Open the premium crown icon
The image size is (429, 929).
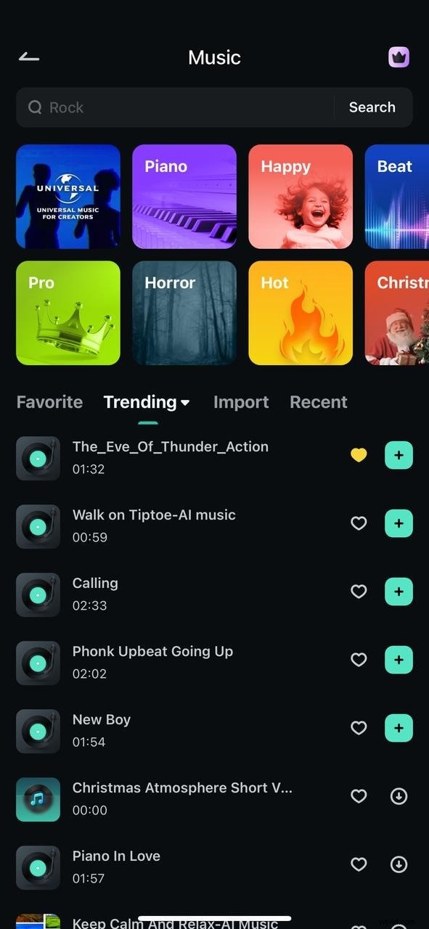coord(399,57)
